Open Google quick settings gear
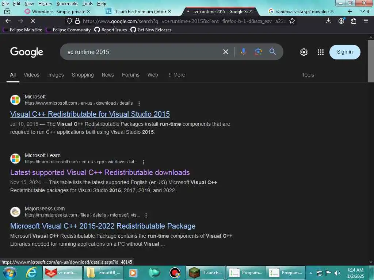Image resolution: width=374 pixels, height=280 pixels. pyautogui.click(x=304, y=52)
